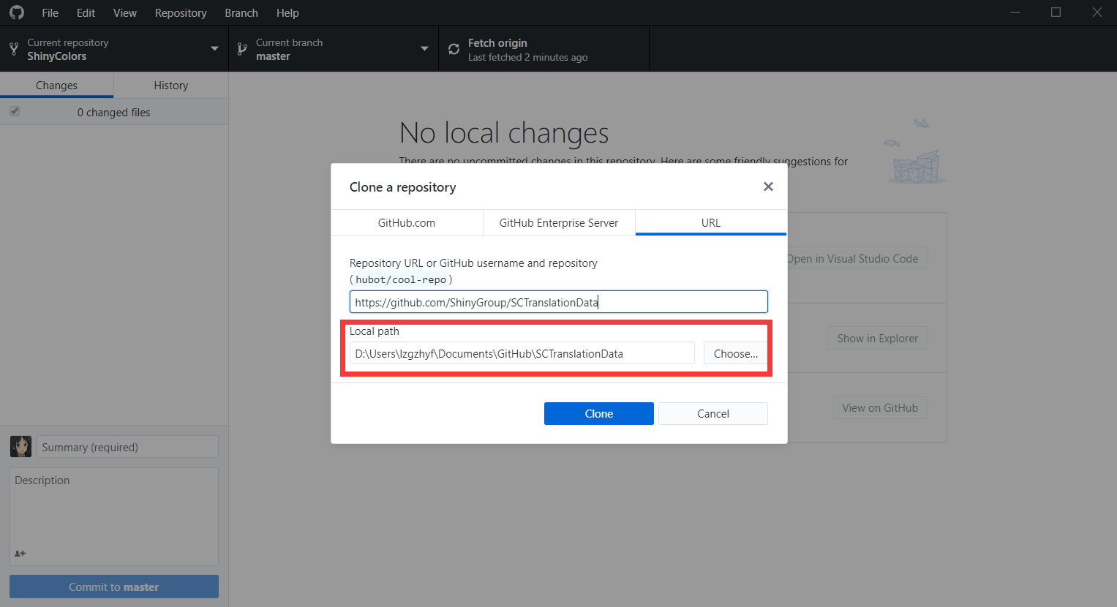This screenshot has height=607, width=1117.
Task: Click the repository icon beside ShinyColors
Action: point(14,49)
